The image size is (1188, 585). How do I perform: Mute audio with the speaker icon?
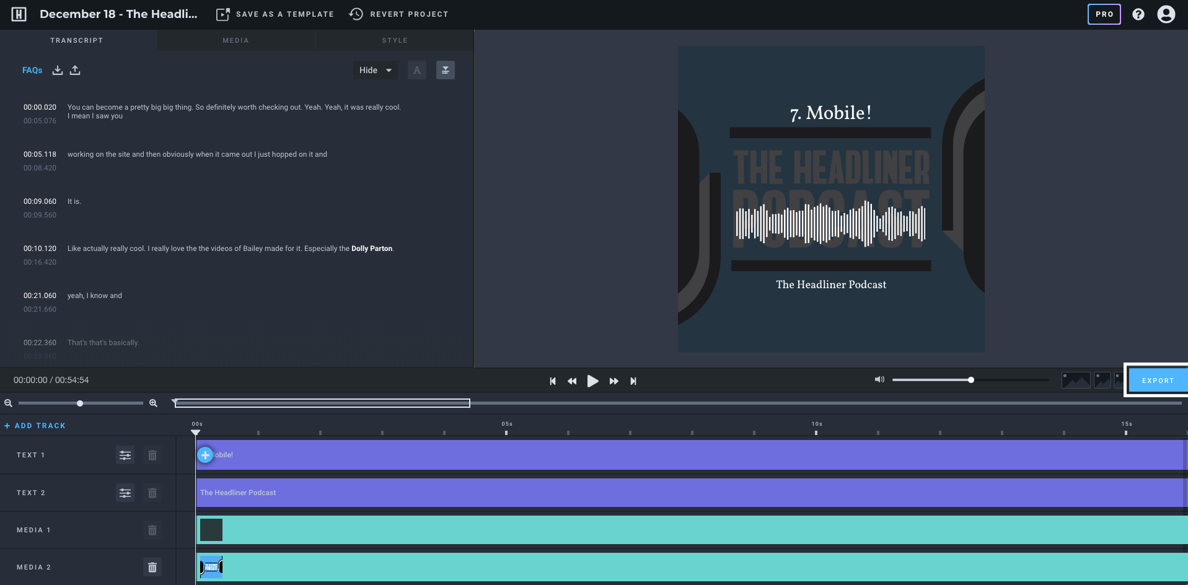879,379
